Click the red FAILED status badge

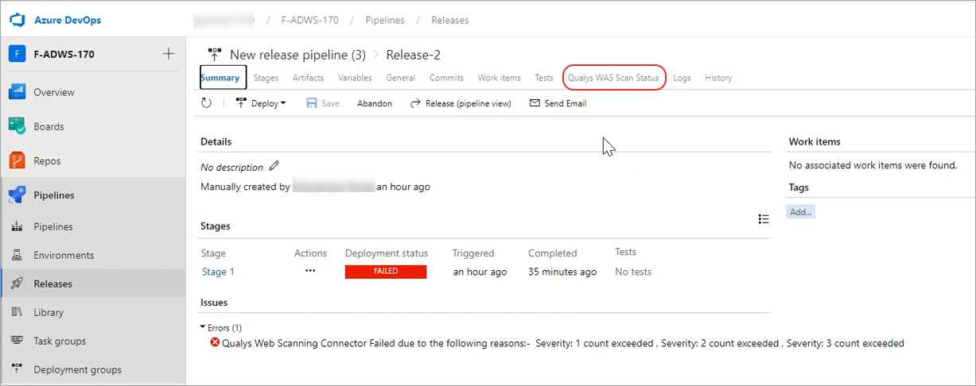(386, 272)
